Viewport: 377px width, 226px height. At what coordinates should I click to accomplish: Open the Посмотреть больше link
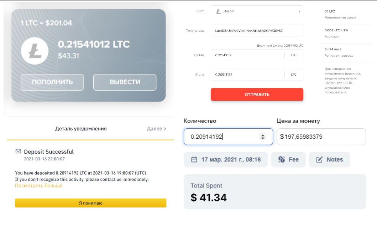[x=38, y=186]
